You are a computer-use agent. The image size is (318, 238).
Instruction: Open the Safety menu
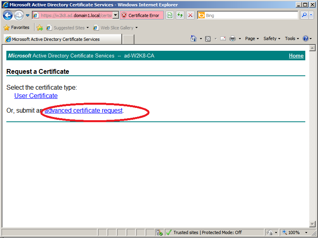(x=272, y=38)
